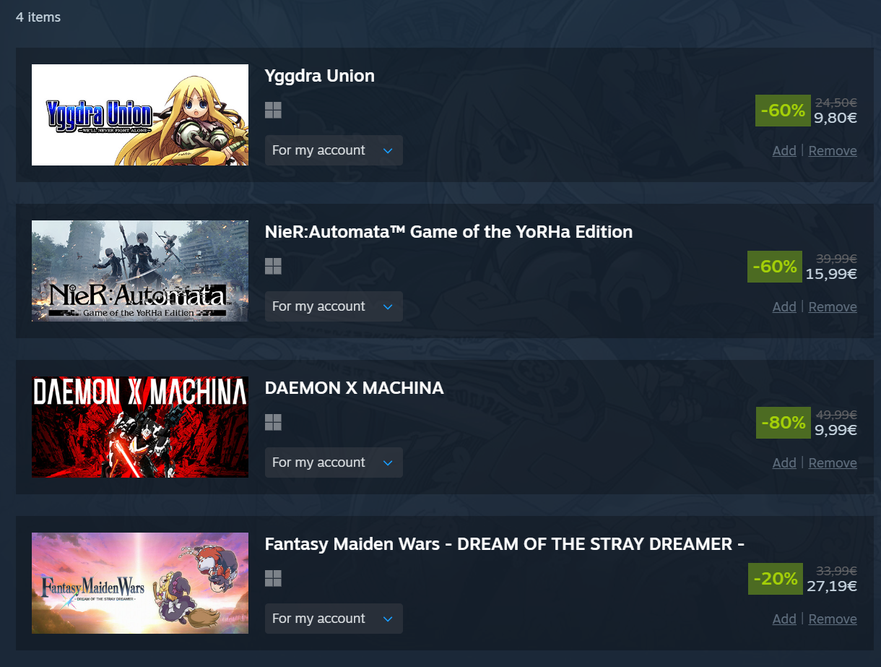881x667 pixels.
Task: Click the Windows icon under DAEMON X MACHINA
Action: click(x=273, y=422)
